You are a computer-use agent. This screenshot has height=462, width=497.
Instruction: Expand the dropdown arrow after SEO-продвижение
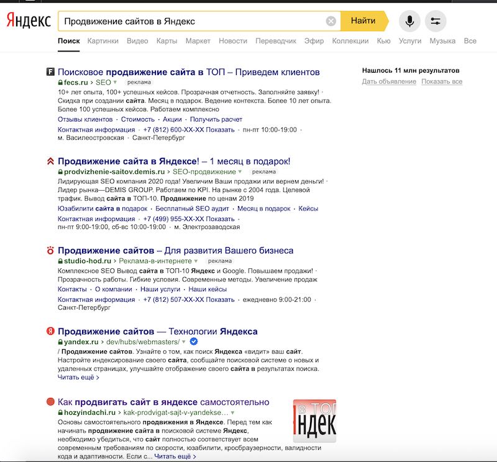[240, 172]
